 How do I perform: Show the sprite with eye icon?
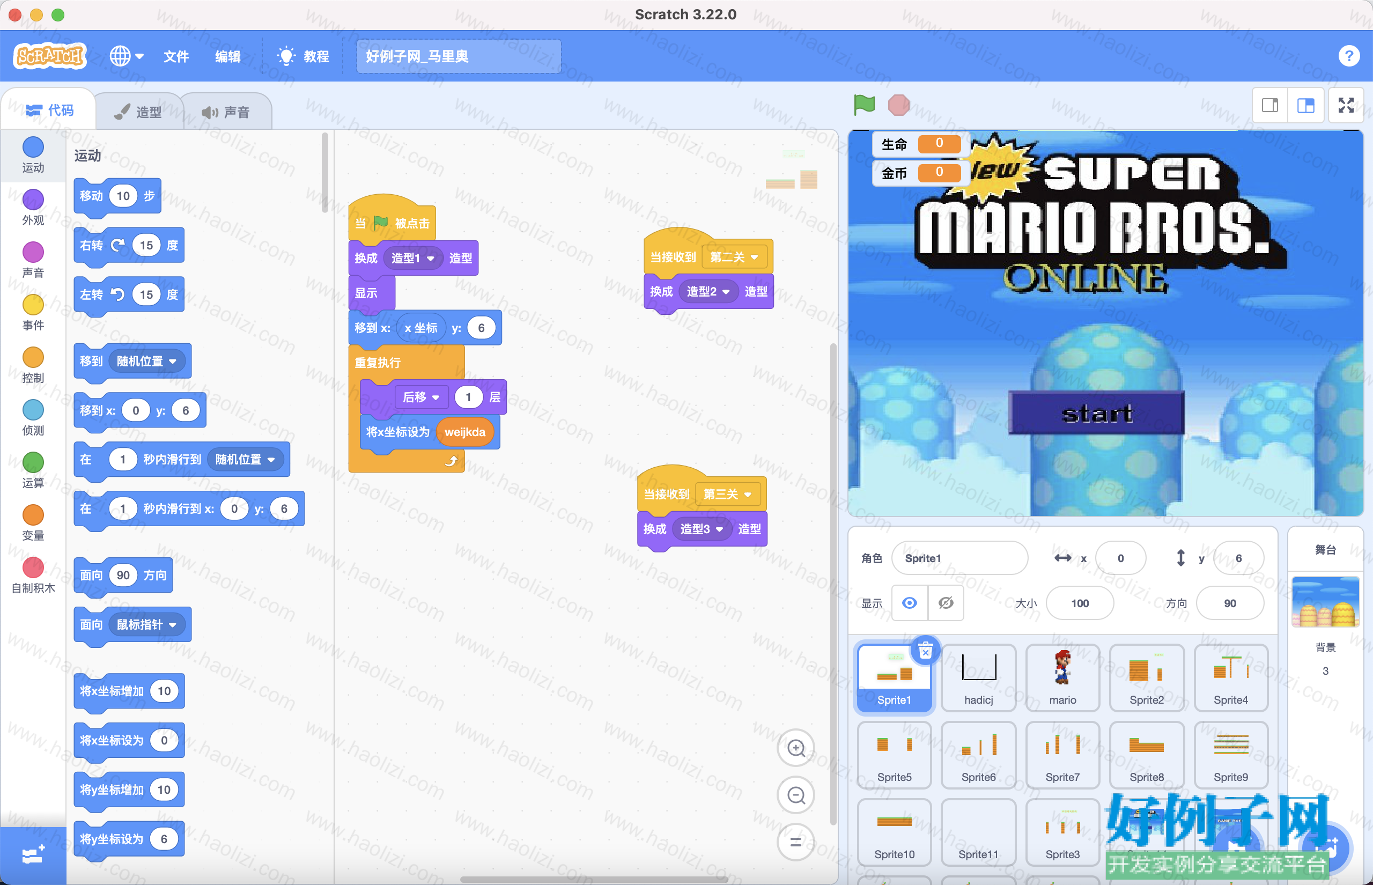(910, 603)
